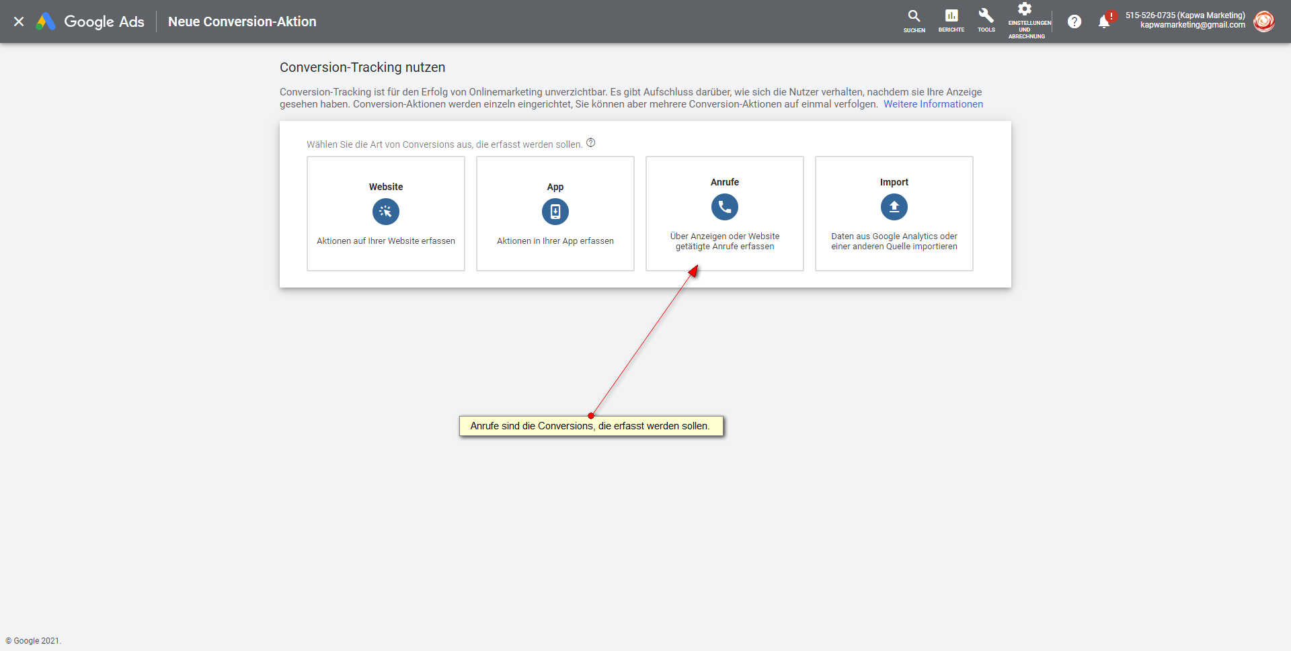This screenshot has height=651, width=1291.
Task: Open the Berichte reports icon
Action: pos(951,16)
